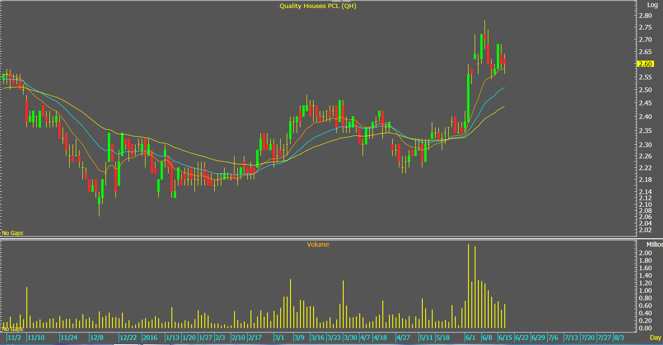663x345 pixels.
Task: Select the 5/11 date marker
Action: tap(426, 337)
